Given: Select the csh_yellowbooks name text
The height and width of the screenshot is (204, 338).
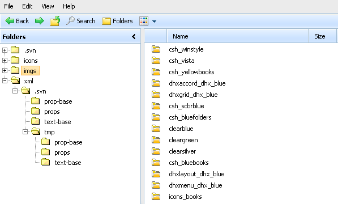Looking at the screenshot, I should click(191, 72).
